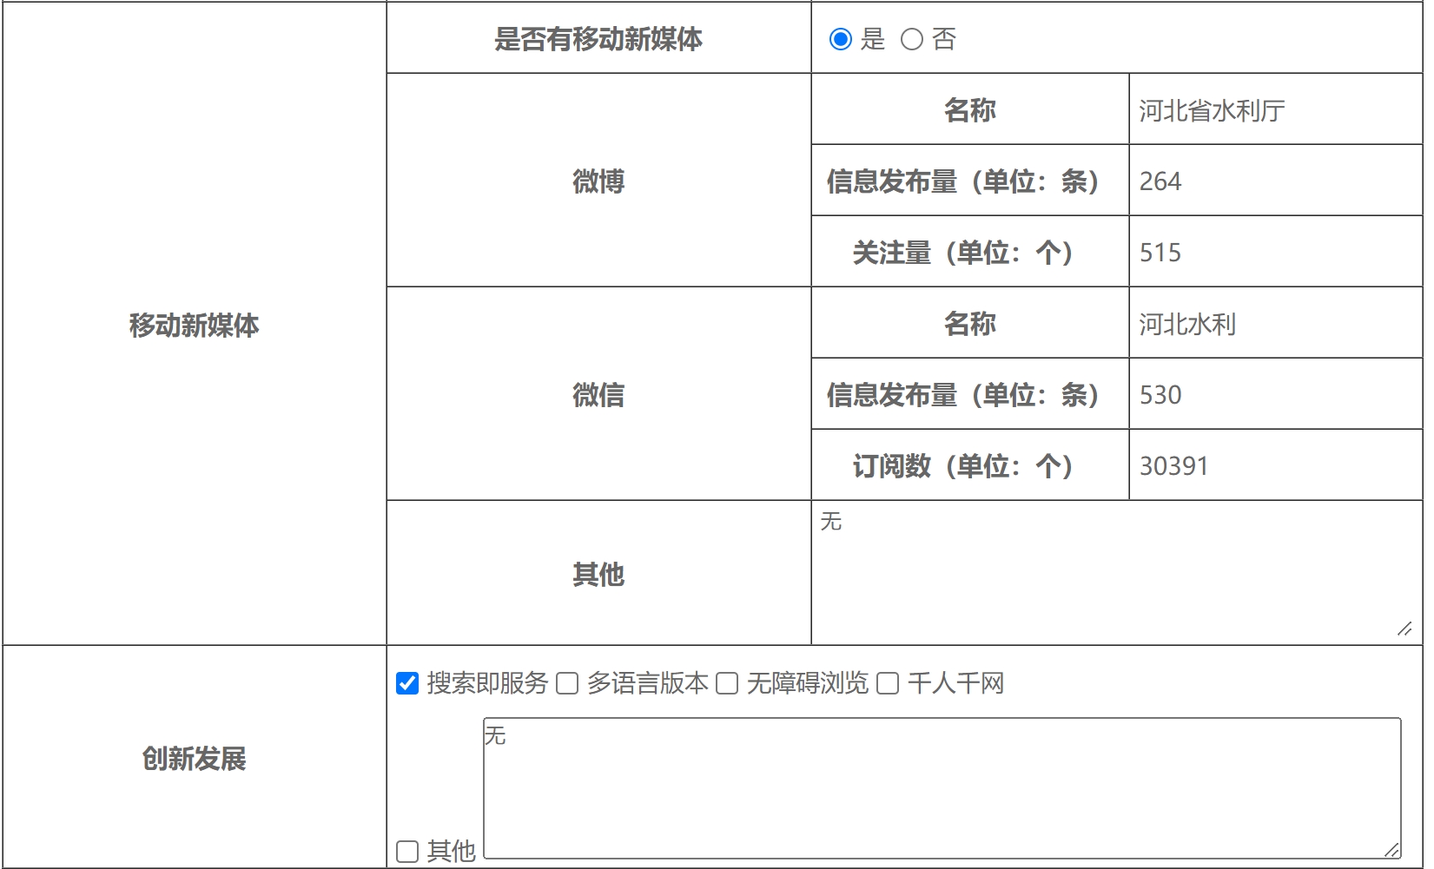
Task: Click the 搜索即服务 label text
Action: click(x=487, y=683)
